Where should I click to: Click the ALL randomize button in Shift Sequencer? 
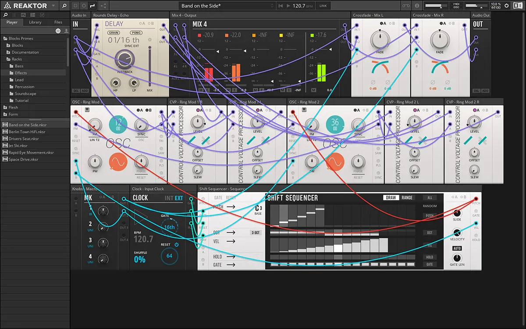[430, 198]
